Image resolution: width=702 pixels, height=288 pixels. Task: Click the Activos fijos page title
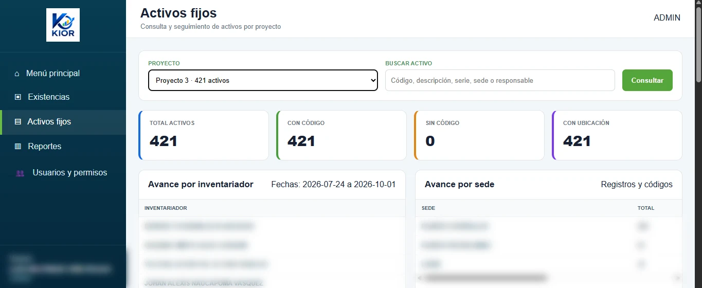178,13
